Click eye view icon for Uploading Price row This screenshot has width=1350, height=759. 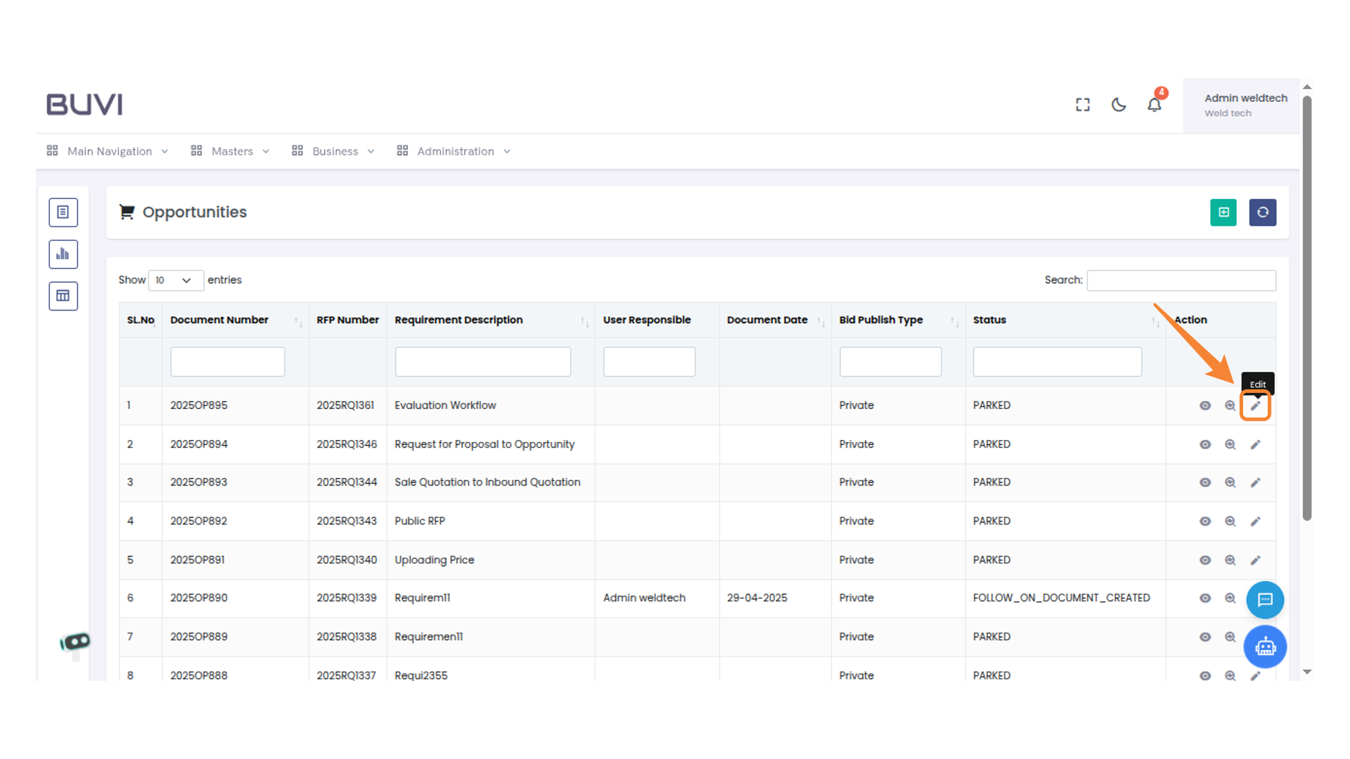1205,560
